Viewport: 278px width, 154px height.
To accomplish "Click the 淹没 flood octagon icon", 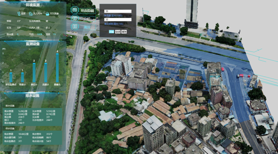I will 75,27.
